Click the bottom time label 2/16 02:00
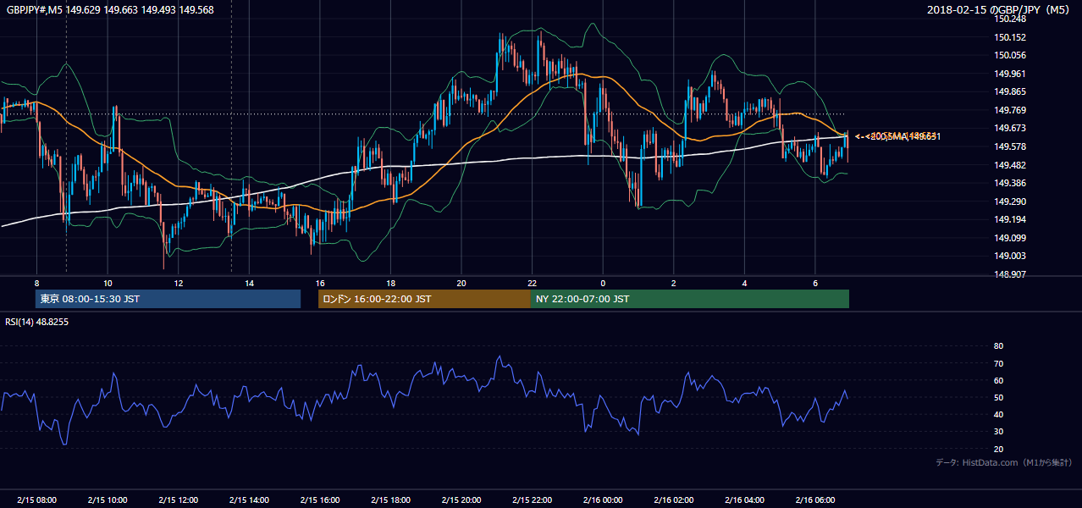The height and width of the screenshot is (508, 1082). pos(674,500)
